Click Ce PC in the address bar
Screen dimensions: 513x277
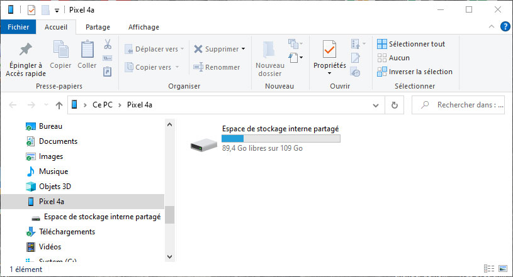coord(103,105)
